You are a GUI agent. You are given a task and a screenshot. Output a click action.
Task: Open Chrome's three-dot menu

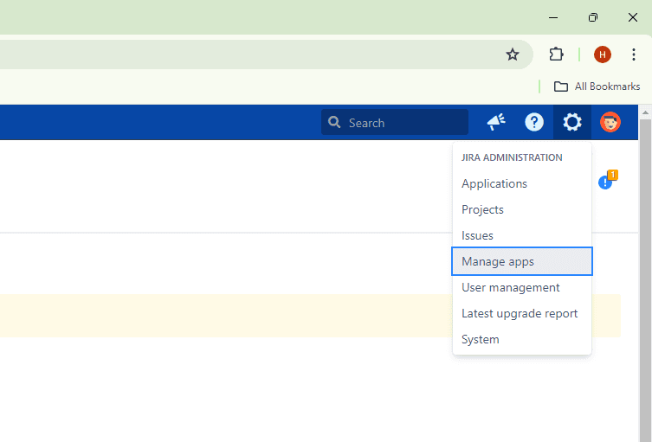click(634, 54)
